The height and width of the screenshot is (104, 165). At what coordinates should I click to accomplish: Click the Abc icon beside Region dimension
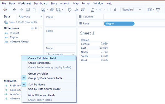point(6,37)
